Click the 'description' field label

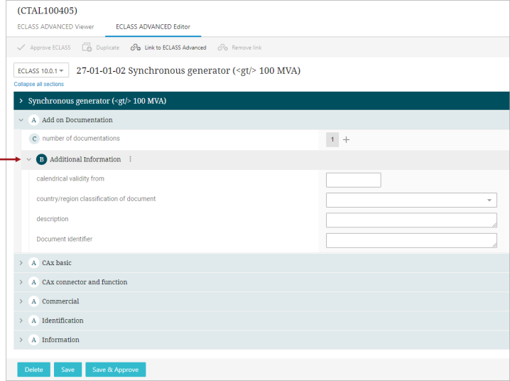click(x=53, y=219)
